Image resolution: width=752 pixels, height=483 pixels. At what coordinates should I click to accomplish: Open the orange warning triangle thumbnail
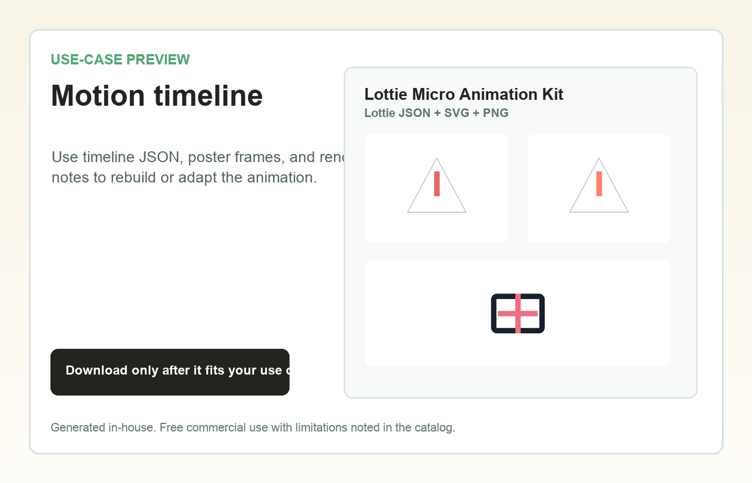tap(599, 188)
